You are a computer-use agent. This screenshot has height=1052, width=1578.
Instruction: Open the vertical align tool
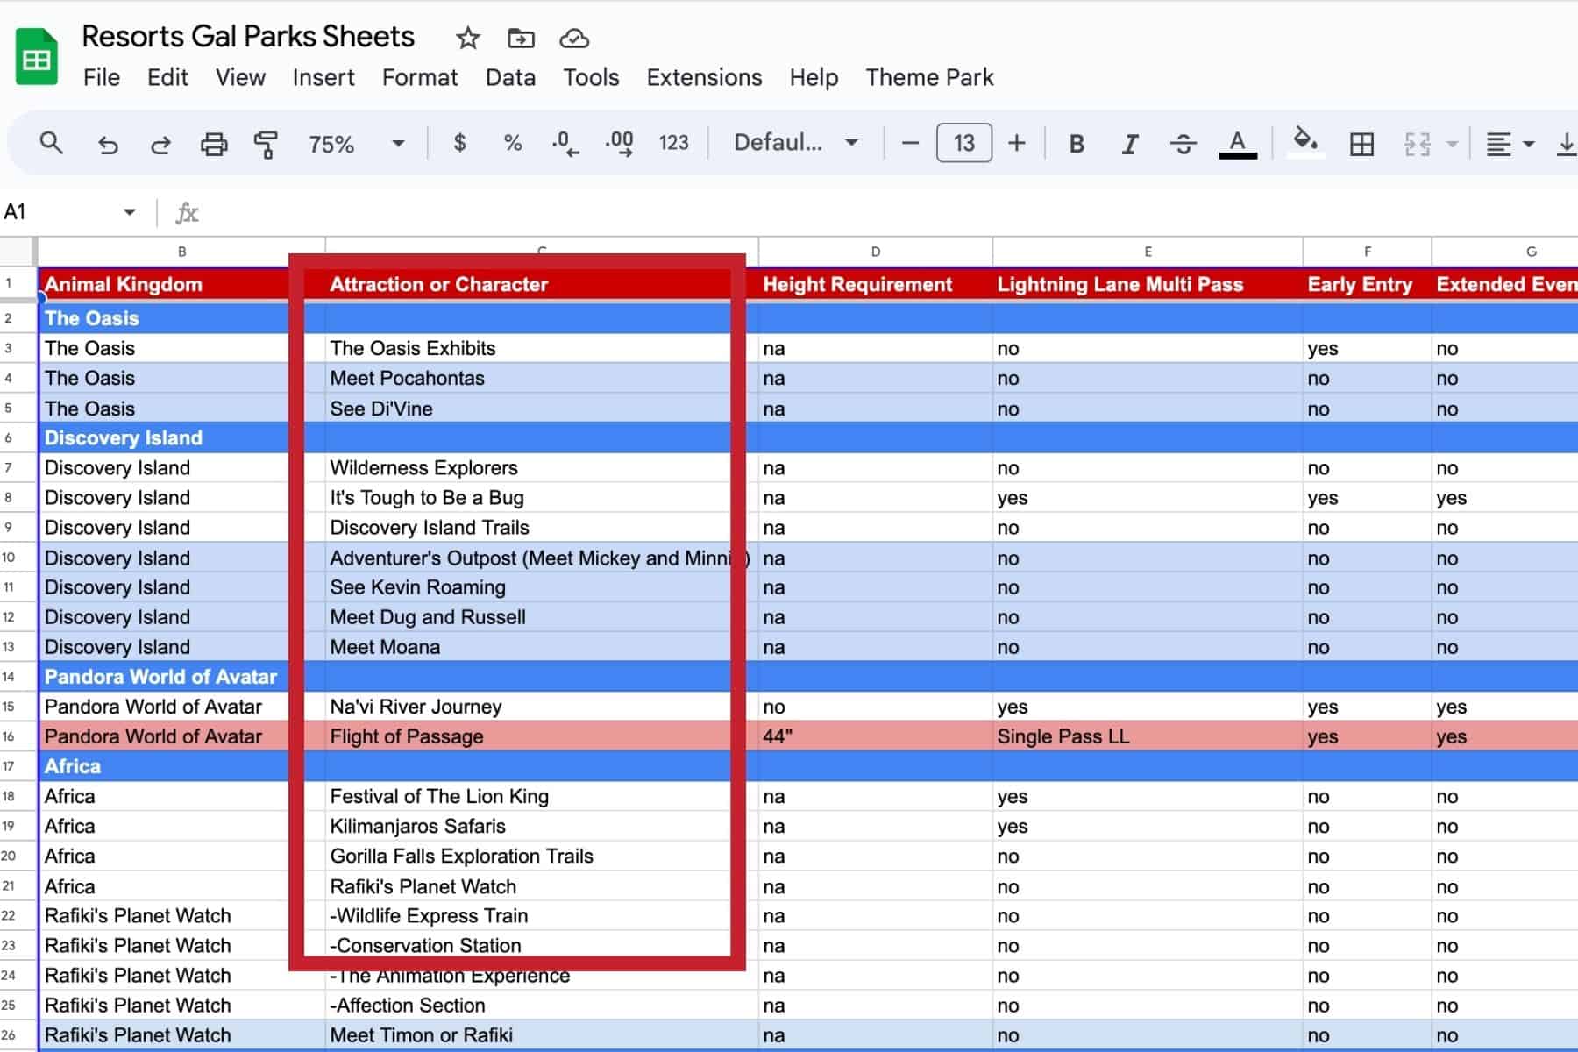[x=1566, y=144]
